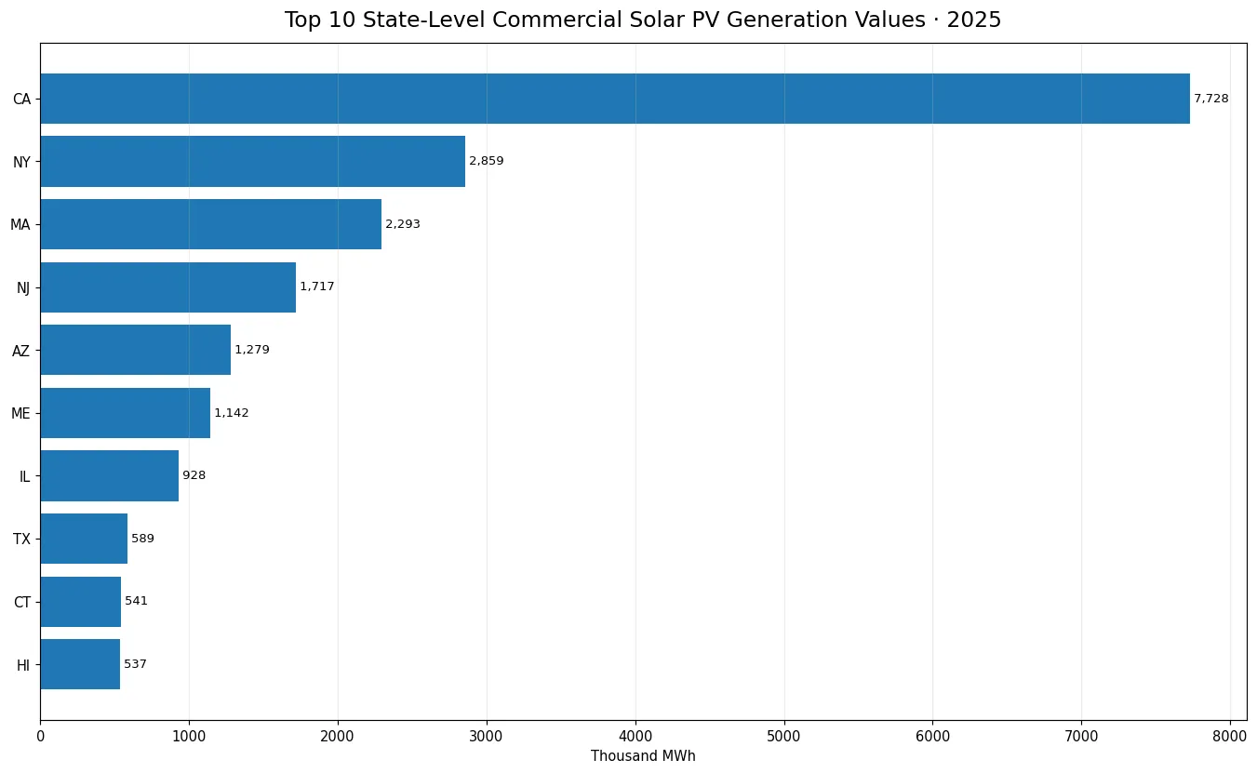Image resolution: width=1257 pixels, height=773 pixels.
Task: Click the 589 value label
Action: [142, 539]
